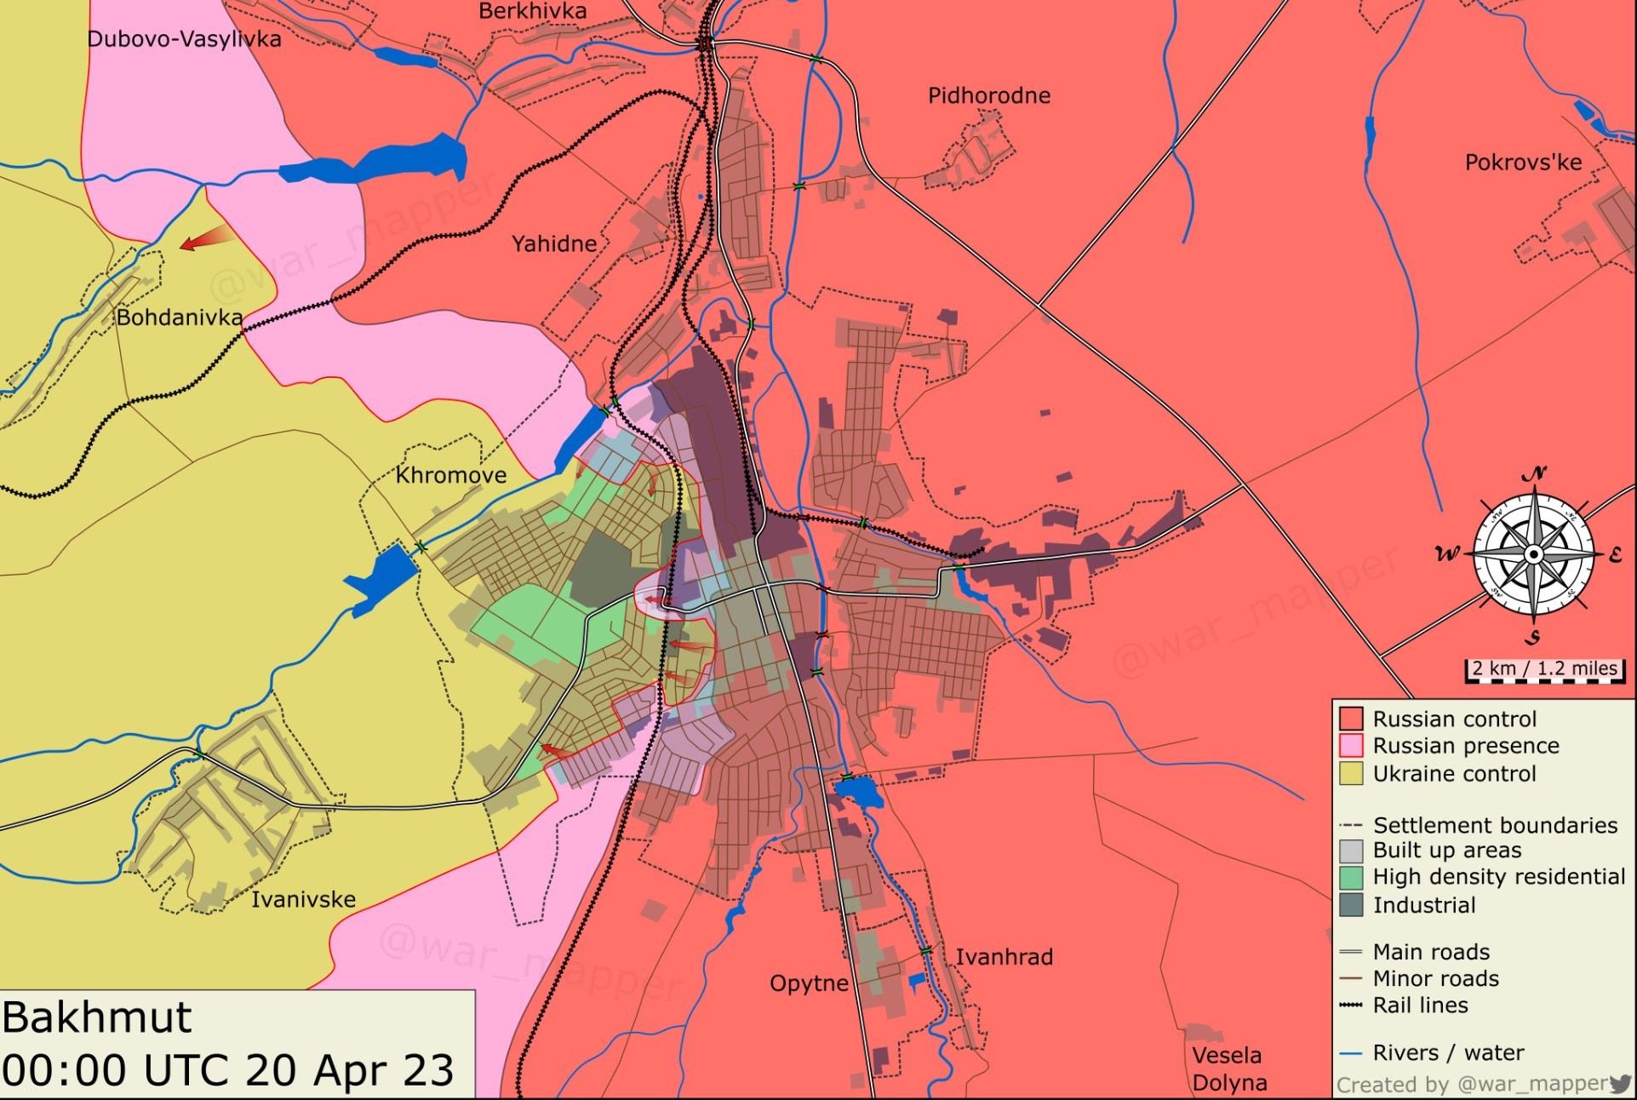The height and width of the screenshot is (1100, 1637).
Task: Click the Rail lines legend symbol
Action: pos(1351,1005)
